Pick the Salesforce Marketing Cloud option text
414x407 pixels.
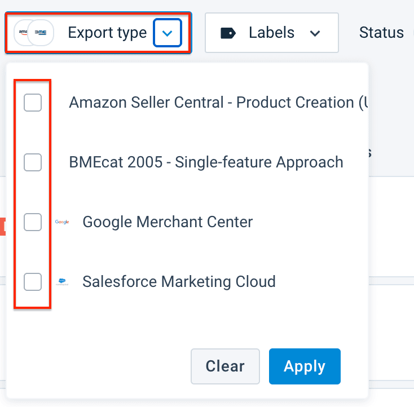pyautogui.click(x=179, y=281)
